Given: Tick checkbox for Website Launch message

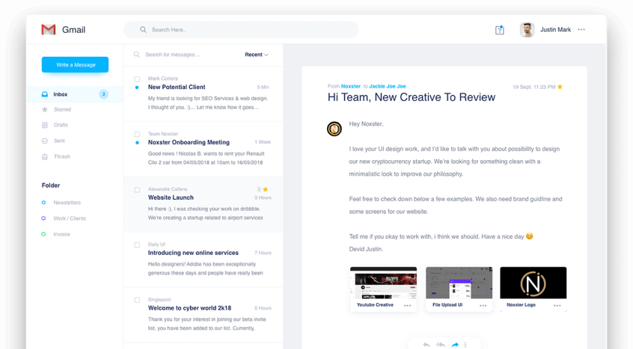Looking at the screenshot, I should coord(137,190).
